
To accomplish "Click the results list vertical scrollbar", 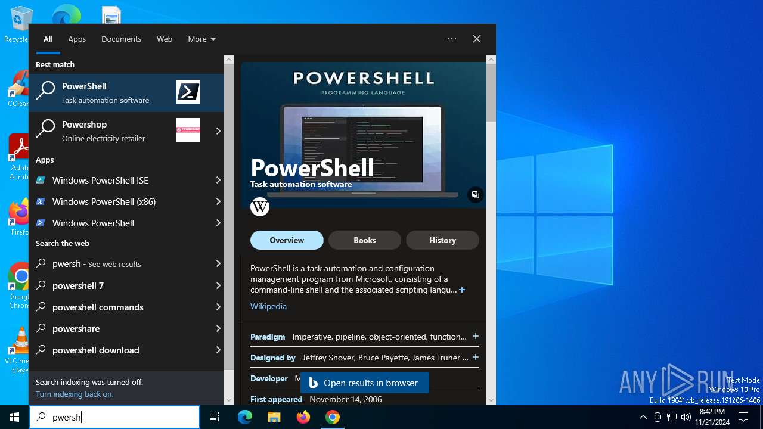I will [229, 217].
